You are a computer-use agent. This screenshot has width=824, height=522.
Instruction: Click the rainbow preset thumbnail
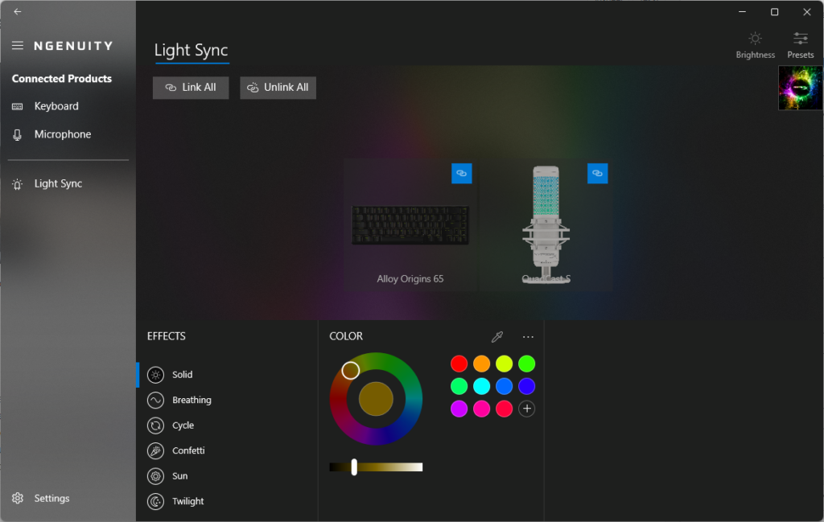tap(801, 88)
